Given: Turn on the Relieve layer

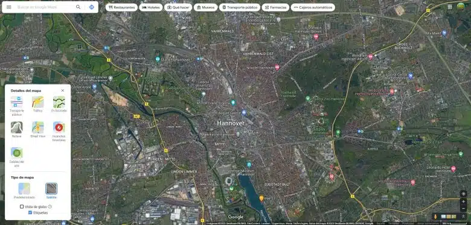Looking at the screenshot, I should click(x=16, y=130).
